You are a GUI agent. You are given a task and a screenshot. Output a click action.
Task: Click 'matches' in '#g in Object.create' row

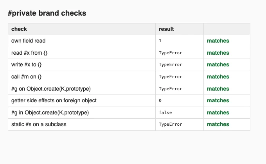(x=218, y=112)
